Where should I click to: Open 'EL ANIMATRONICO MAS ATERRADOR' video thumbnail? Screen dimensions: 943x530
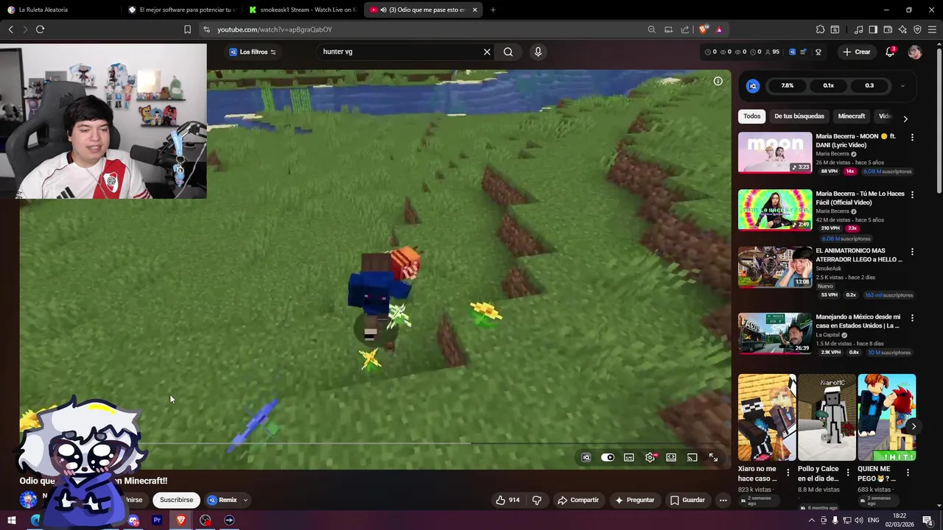coord(775,266)
